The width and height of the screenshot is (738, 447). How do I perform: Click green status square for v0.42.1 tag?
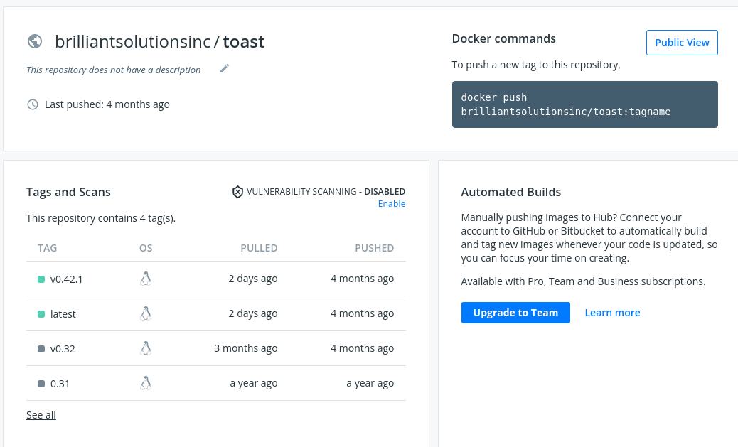41,279
